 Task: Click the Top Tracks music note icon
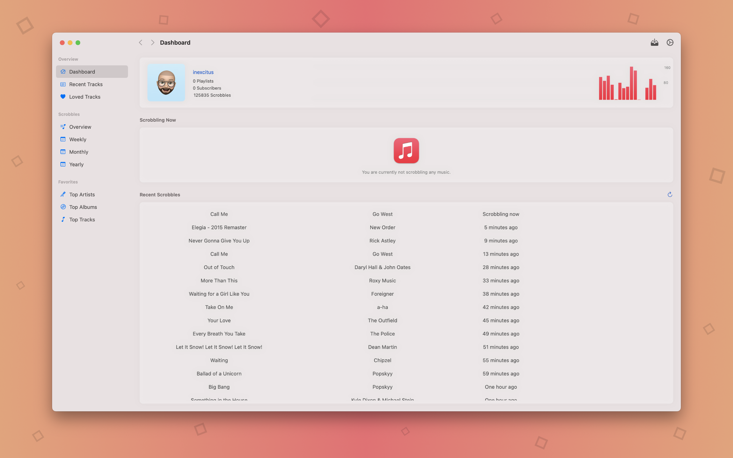pos(63,219)
